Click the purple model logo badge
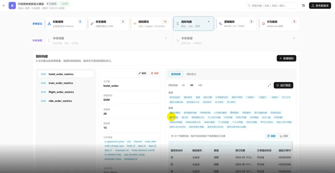This screenshot has width=335, height=173. coord(12,6)
